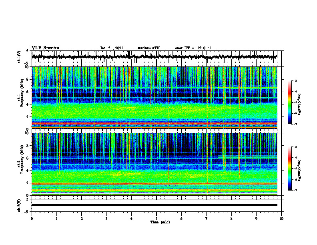Click the "VLF Spectra" title text
317x245 pixels.
tap(45, 48)
